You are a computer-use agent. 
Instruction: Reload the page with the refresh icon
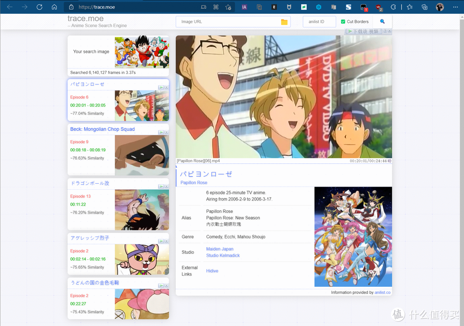pos(40,7)
